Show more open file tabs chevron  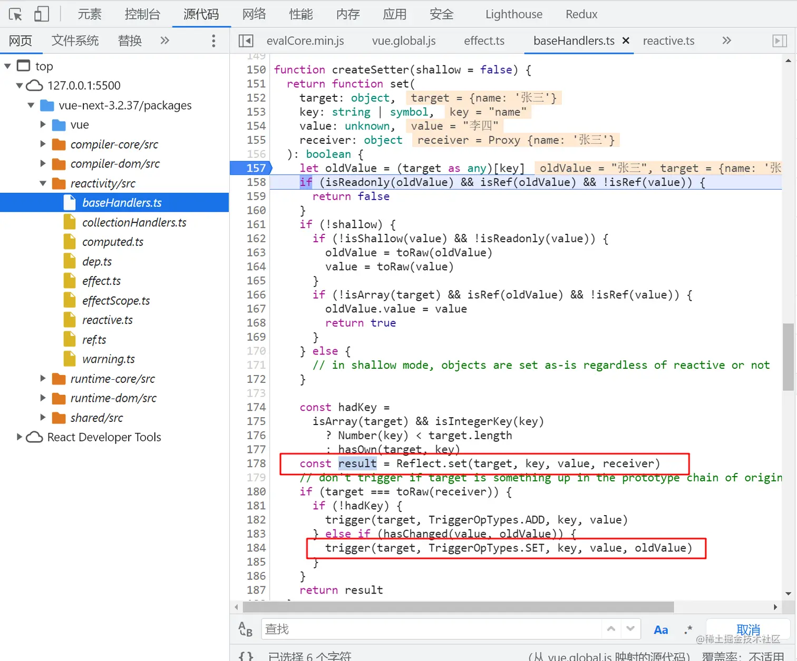tap(727, 41)
